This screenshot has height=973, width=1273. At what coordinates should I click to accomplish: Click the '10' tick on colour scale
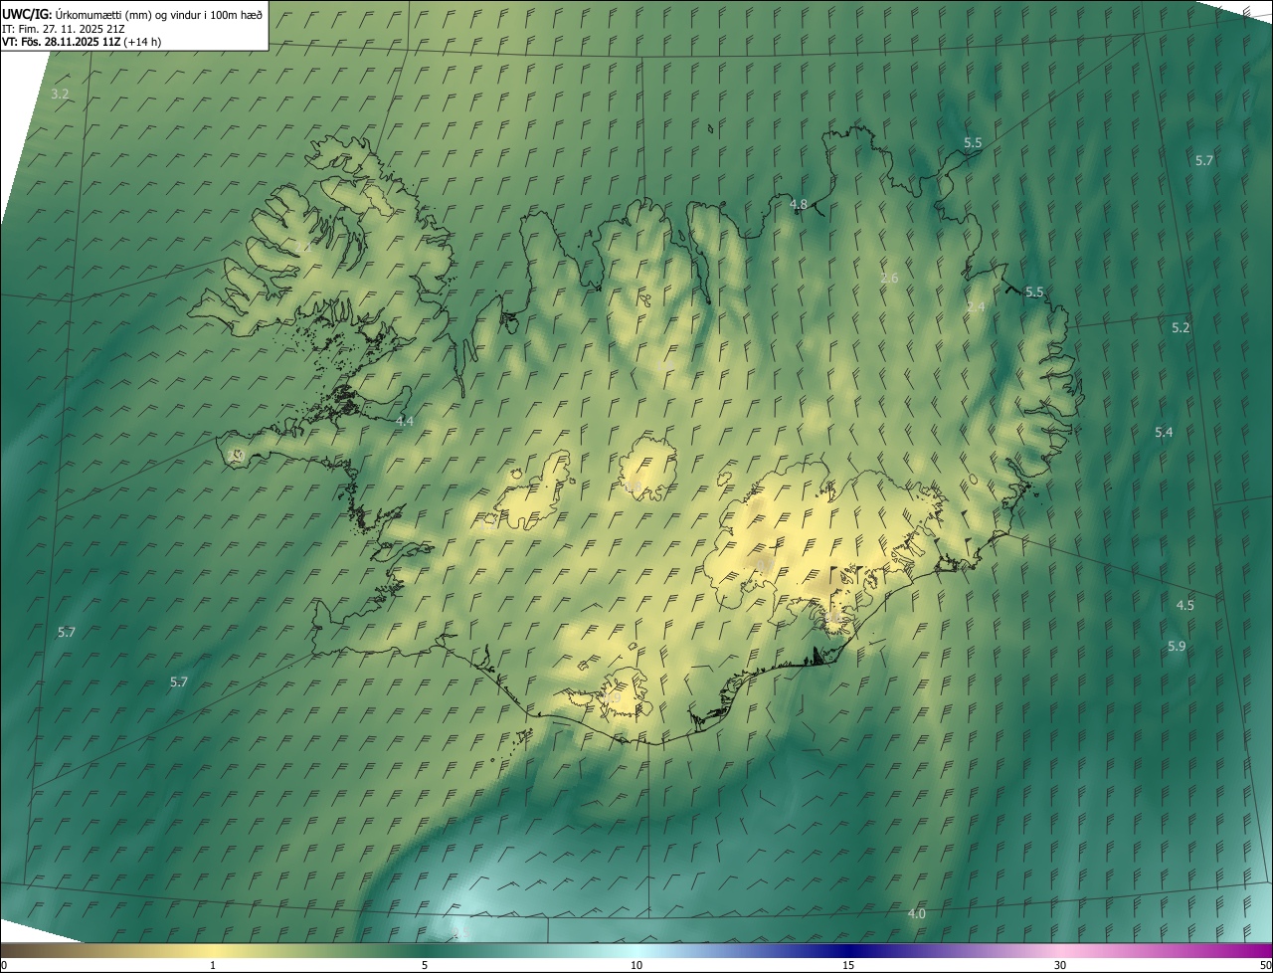click(636, 965)
